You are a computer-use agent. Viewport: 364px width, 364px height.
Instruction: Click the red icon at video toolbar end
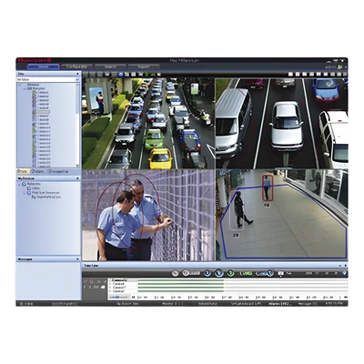[158, 75]
